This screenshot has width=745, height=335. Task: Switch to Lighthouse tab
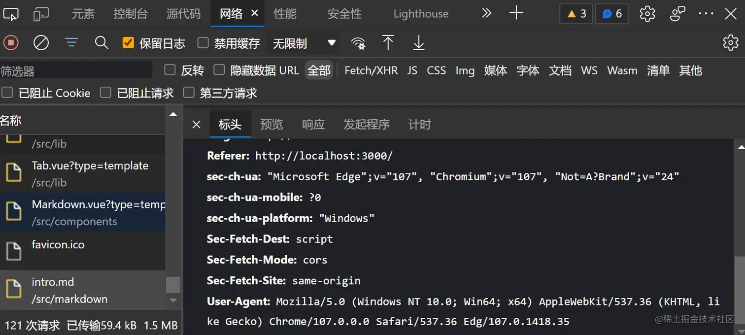421,14
